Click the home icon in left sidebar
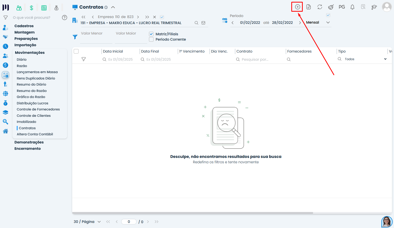Screen dimensions: 394x228 (5, 131)
